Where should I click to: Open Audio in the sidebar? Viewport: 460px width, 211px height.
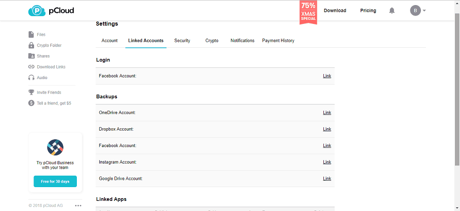pos(42,78)
